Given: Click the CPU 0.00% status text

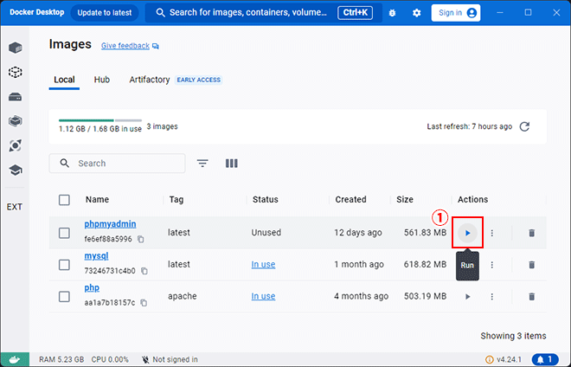Looking at the screenshot, I should coord(110,360).
